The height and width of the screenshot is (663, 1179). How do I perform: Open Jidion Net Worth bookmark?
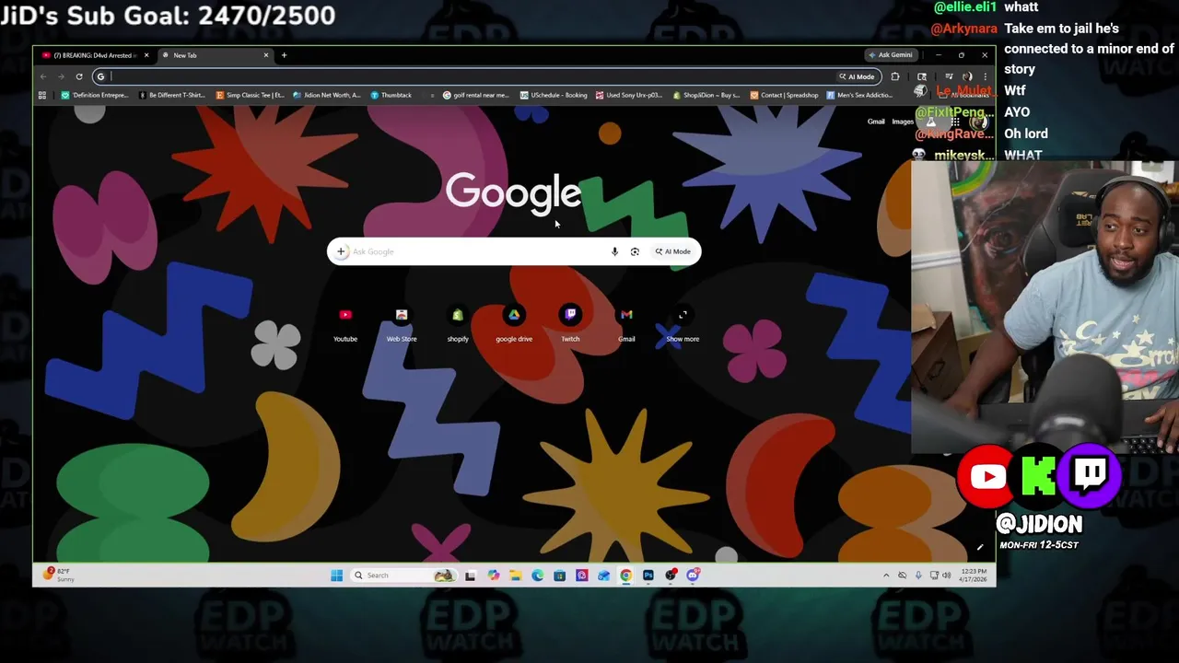[x=327, y=95]
